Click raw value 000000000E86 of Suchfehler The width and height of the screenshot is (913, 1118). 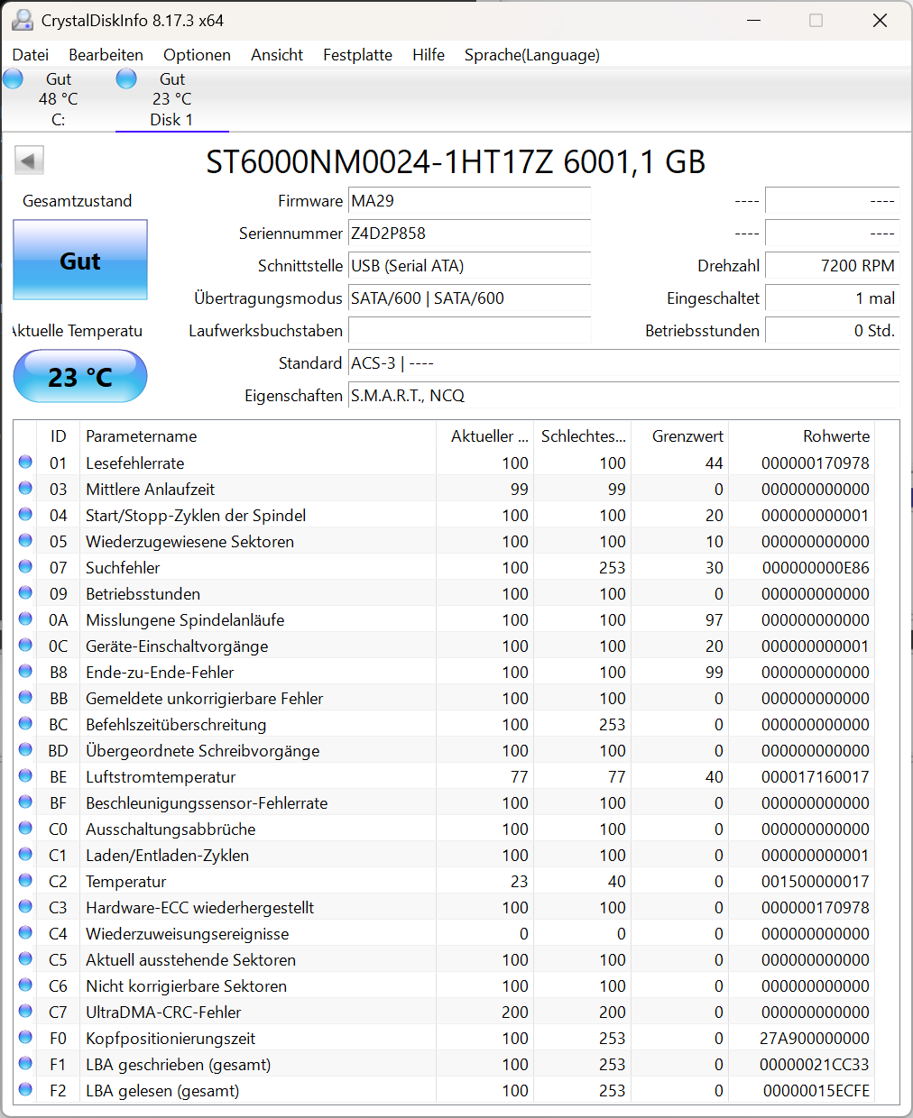coord(816,567)
